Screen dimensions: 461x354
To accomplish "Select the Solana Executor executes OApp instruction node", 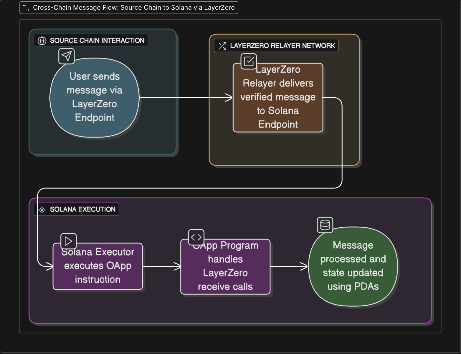I will click(98, 266).
